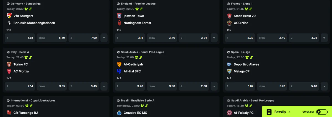The height and width of the screenshot is (117, 332).
Task: Click the Cruzeiro EC MG crest
Action: 119,113
